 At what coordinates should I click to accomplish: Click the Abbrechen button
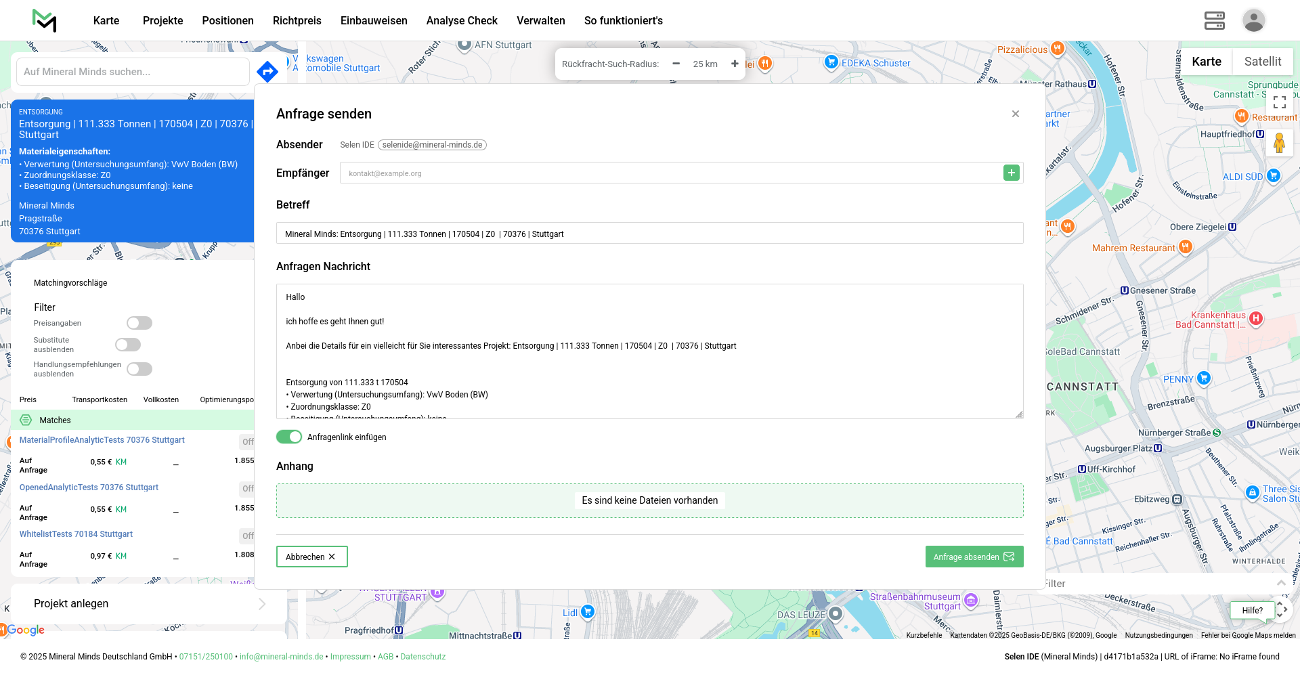(x=311, y=557)
